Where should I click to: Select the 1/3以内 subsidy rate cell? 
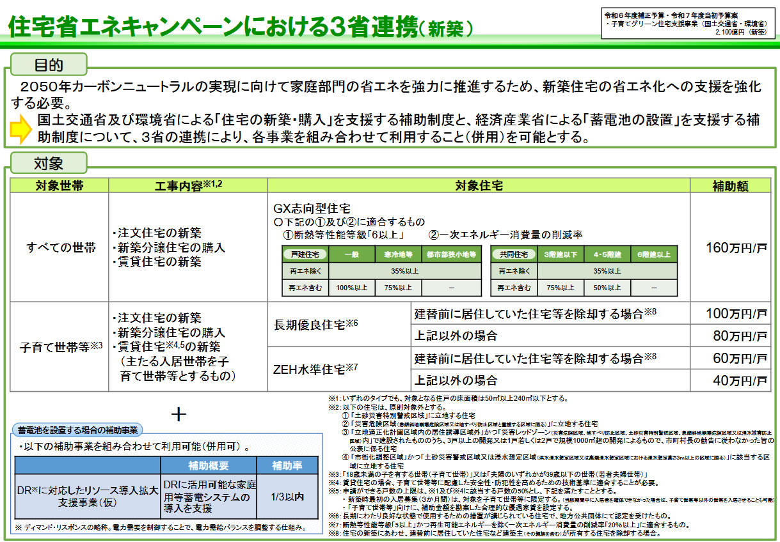pyautogui.click(x=287, y=496)
